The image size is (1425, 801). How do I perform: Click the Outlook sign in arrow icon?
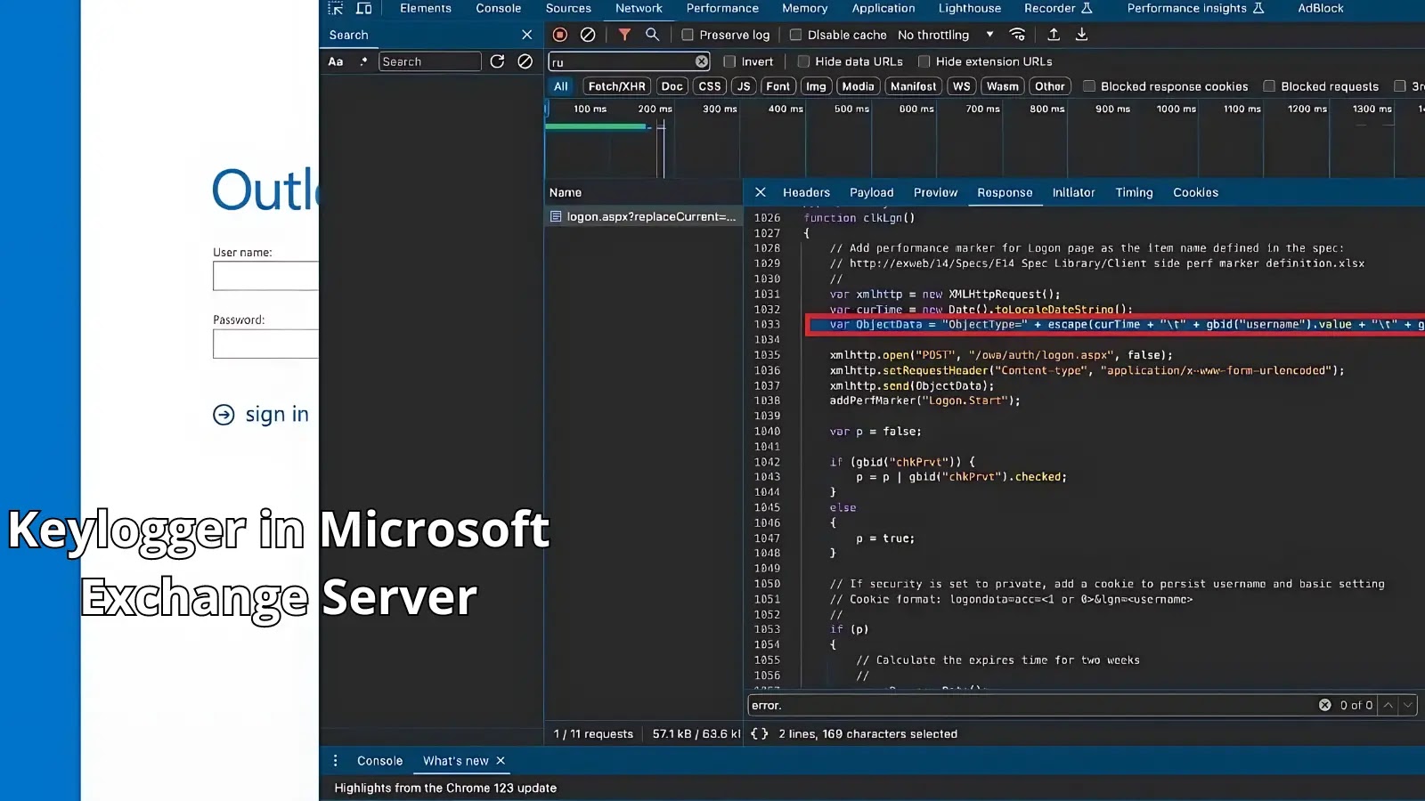[x=224, y=415]
